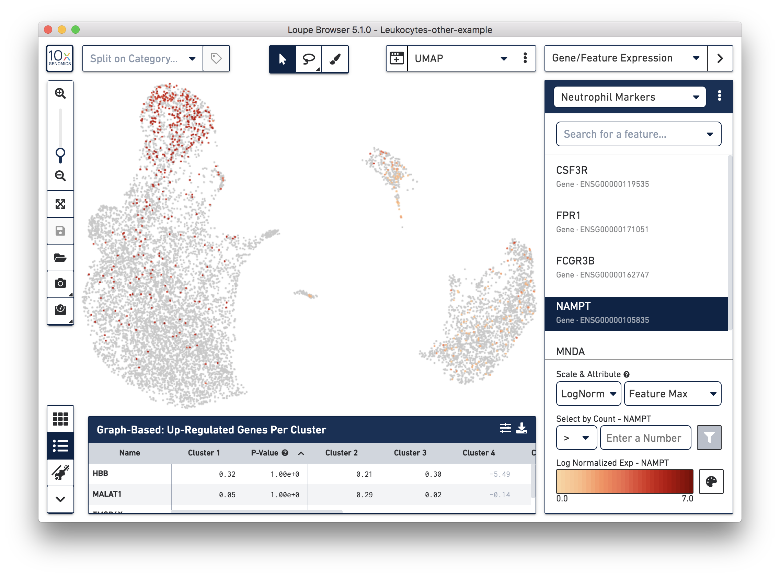
Task: Download the up-regulated genes table
Action: [x=521, y=428]
